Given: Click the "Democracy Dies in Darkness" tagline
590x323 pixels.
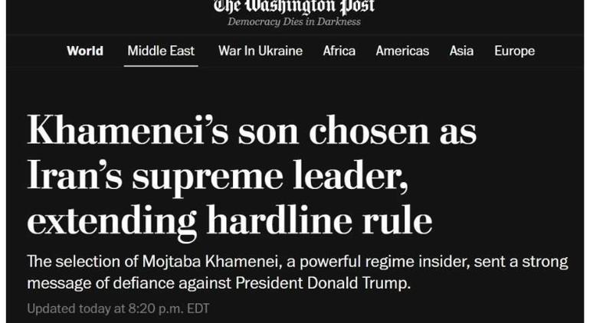Looking at the screenshot, I should (x=294, y=22).
